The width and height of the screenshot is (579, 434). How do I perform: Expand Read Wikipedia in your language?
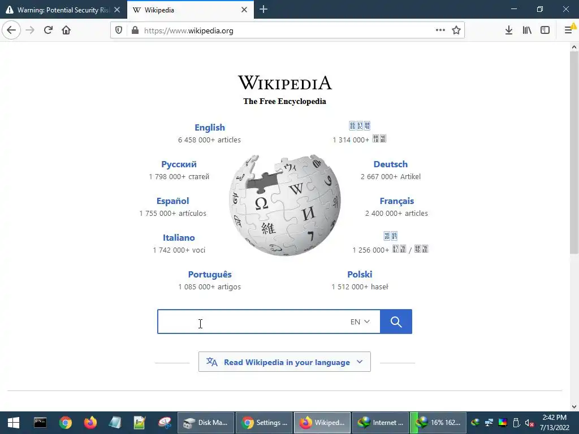(285, 362)
